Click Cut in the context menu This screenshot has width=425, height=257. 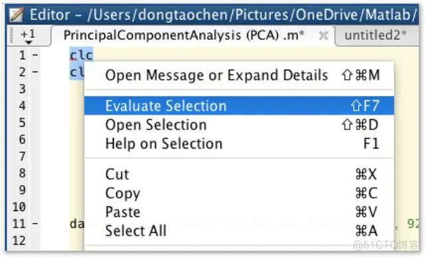239,174
